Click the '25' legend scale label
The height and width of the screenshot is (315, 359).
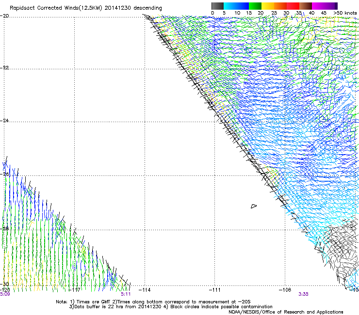click(x=274, y=13)
